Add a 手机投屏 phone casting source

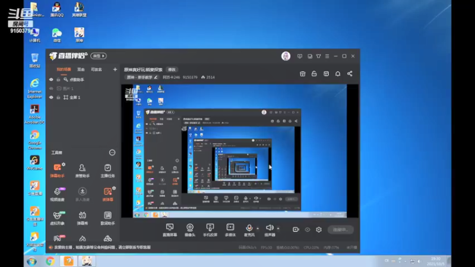210,230
